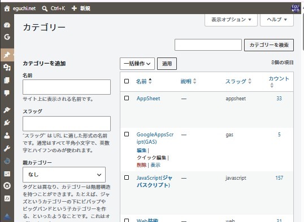This screenshot has width=304, height=222.
Task: Open the code snippet sidebar icon
Action: pyautogui.click(x=7, y=198)
